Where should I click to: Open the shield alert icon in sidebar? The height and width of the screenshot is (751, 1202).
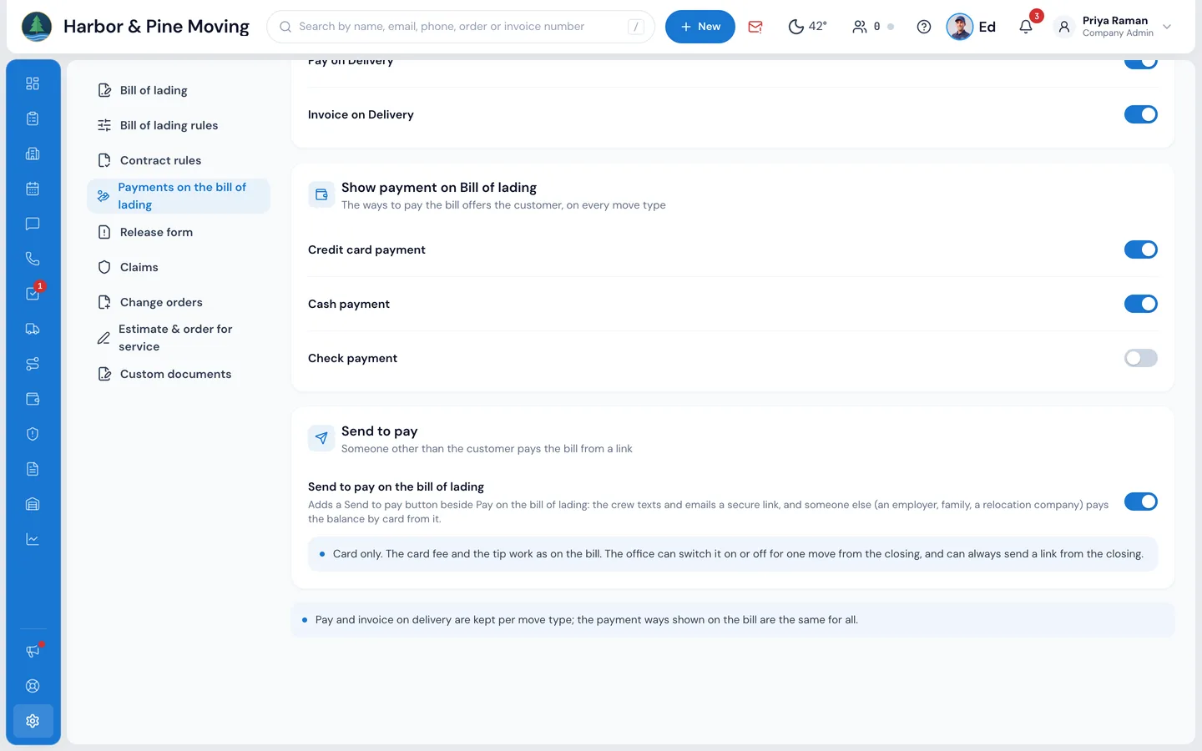tap(33, 434)
